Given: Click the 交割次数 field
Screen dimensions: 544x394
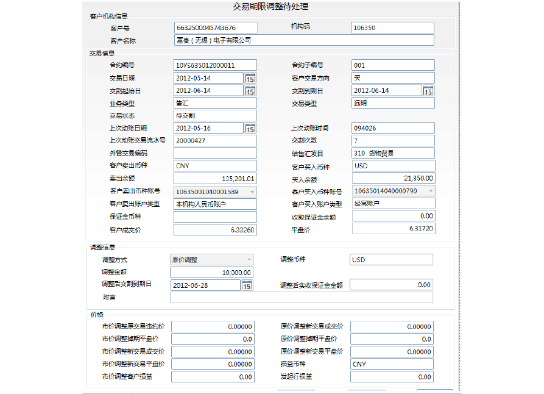Looking at the screenshot, I should click(x=393, y=140).
